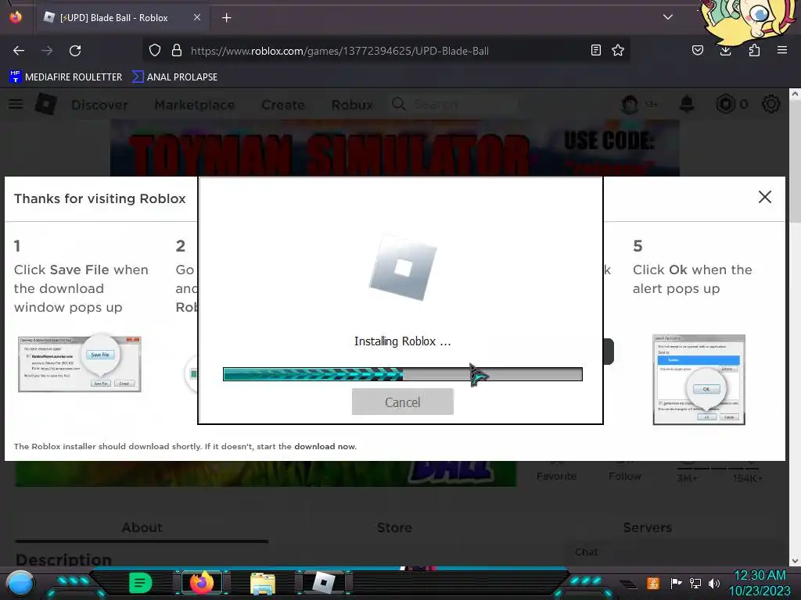
Task: Open MEDIAFIRE ROULETTER bookmark
Action: click(x=66, y=77)
